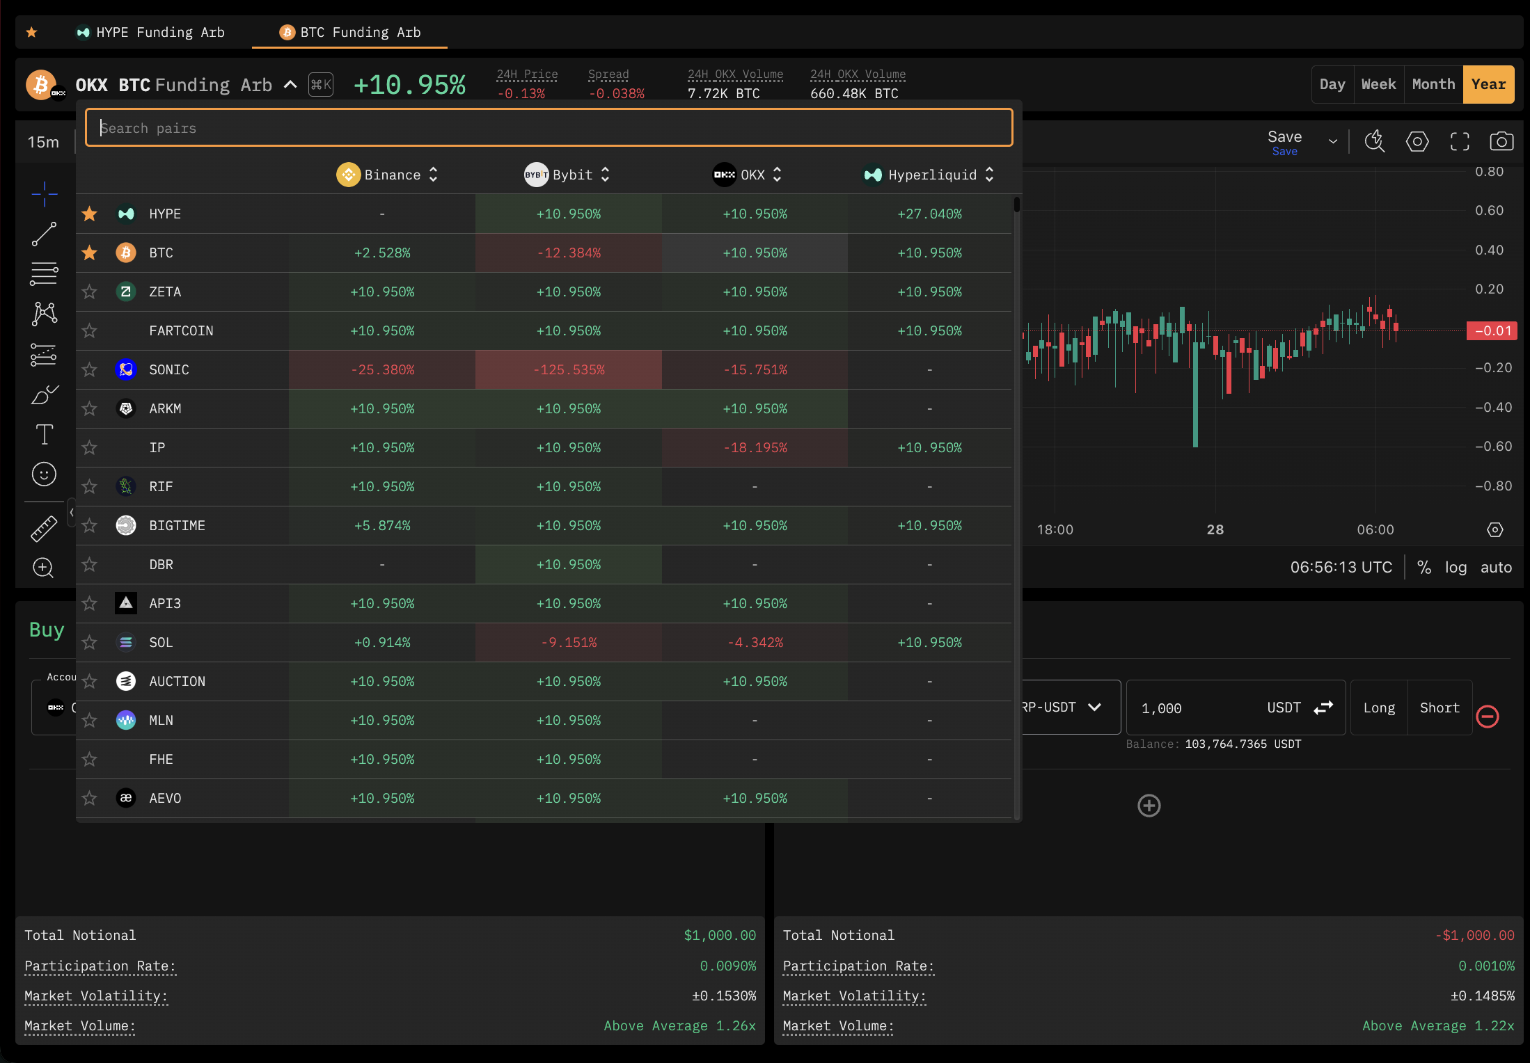Take a chart snapshot with camera icon
The width and height of the screenshot is (1530, 1063).
1501,142
